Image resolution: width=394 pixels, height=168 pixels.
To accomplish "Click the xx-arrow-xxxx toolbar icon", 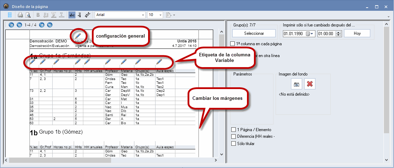I will (x=61, y=15).
